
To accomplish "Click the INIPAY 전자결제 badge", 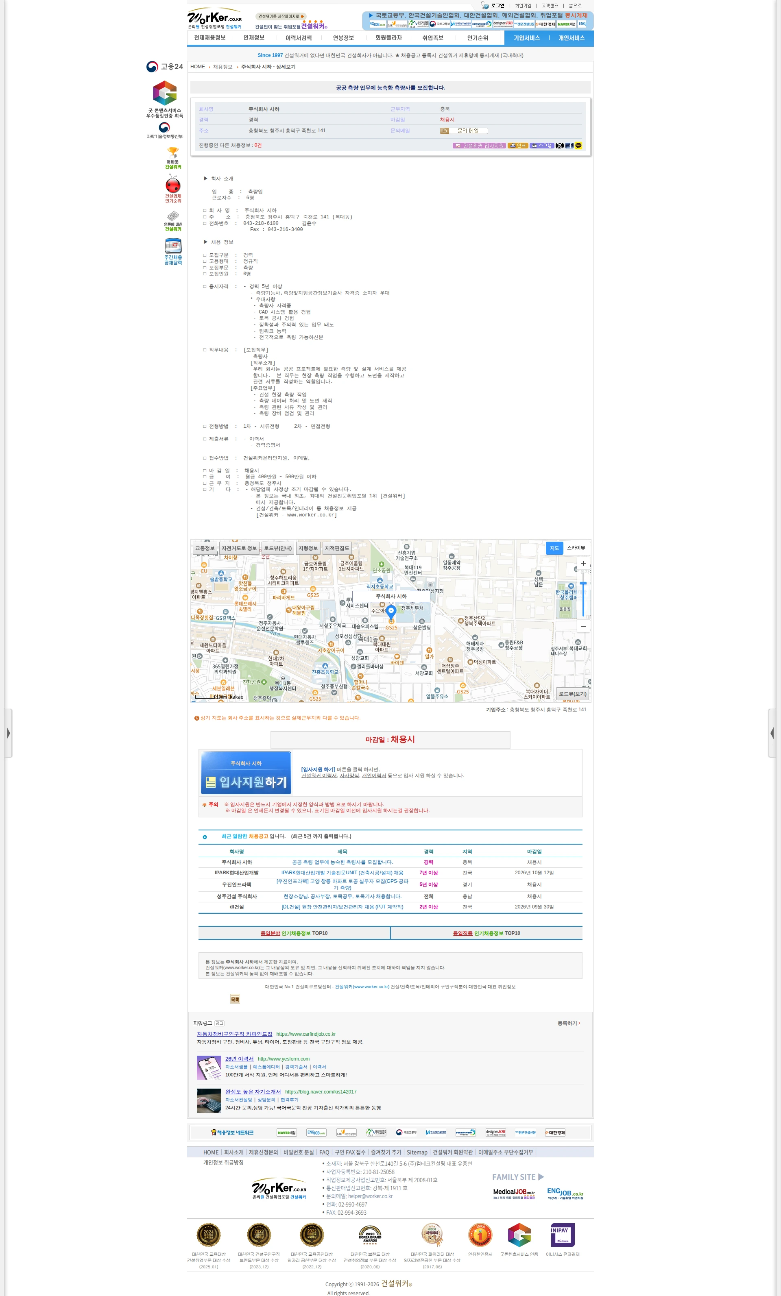I will tap(563, 1235).
